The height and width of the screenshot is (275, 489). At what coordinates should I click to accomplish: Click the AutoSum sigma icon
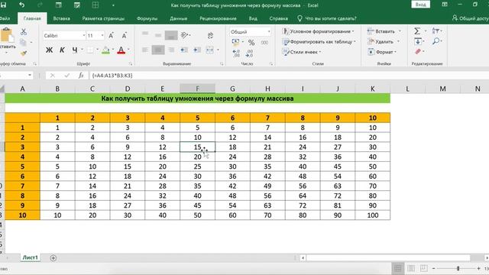(x=417, y=31)
